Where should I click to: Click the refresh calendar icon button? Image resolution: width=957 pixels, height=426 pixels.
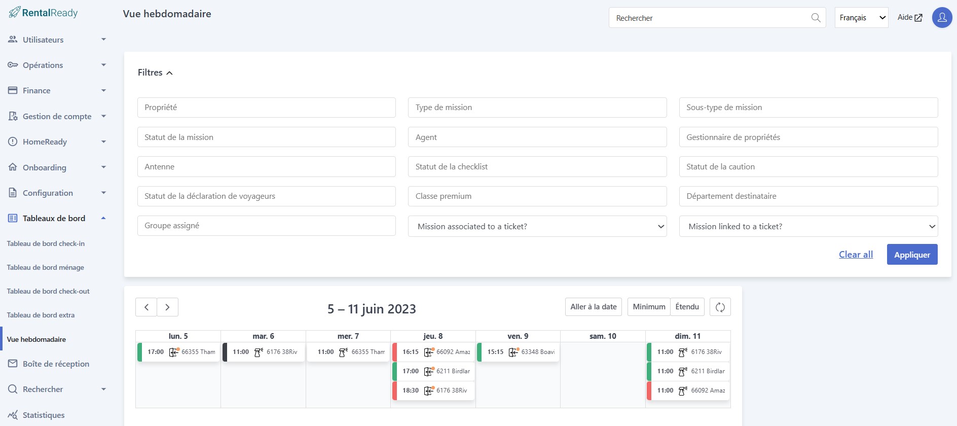coord(720,307)
